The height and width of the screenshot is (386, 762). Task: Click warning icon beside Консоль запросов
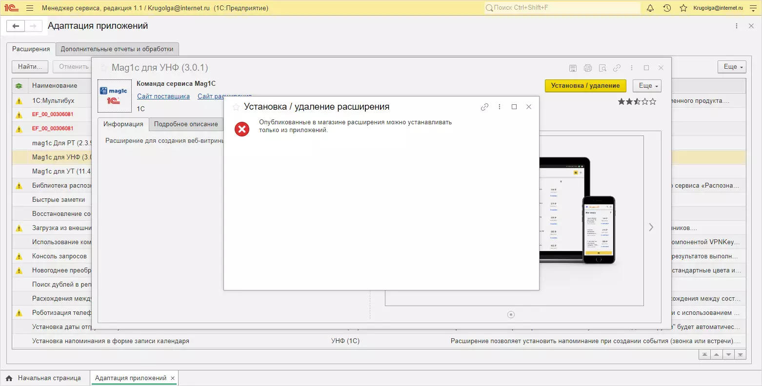coord(19,256)
